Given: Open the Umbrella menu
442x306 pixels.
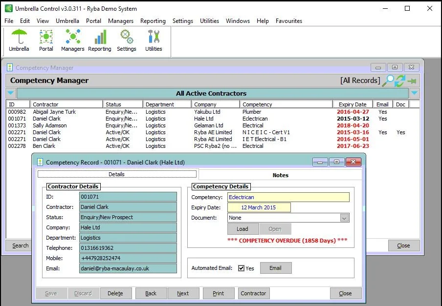Looking at the screenshot, I should click(x=67, y=21).
